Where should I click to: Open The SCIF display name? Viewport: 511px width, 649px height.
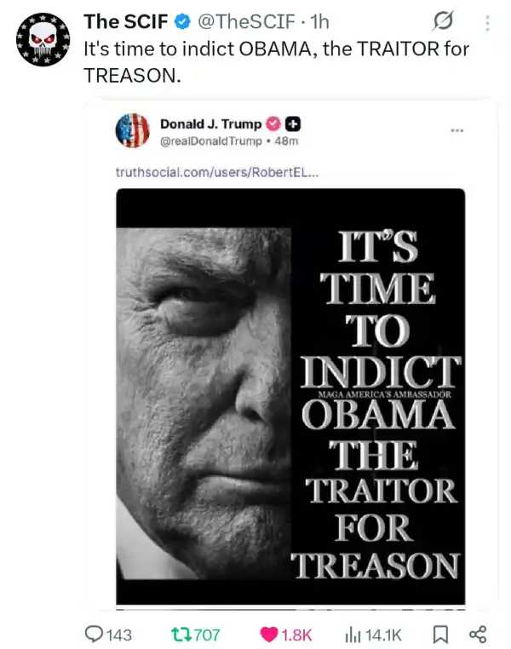(x=126, y=21)
